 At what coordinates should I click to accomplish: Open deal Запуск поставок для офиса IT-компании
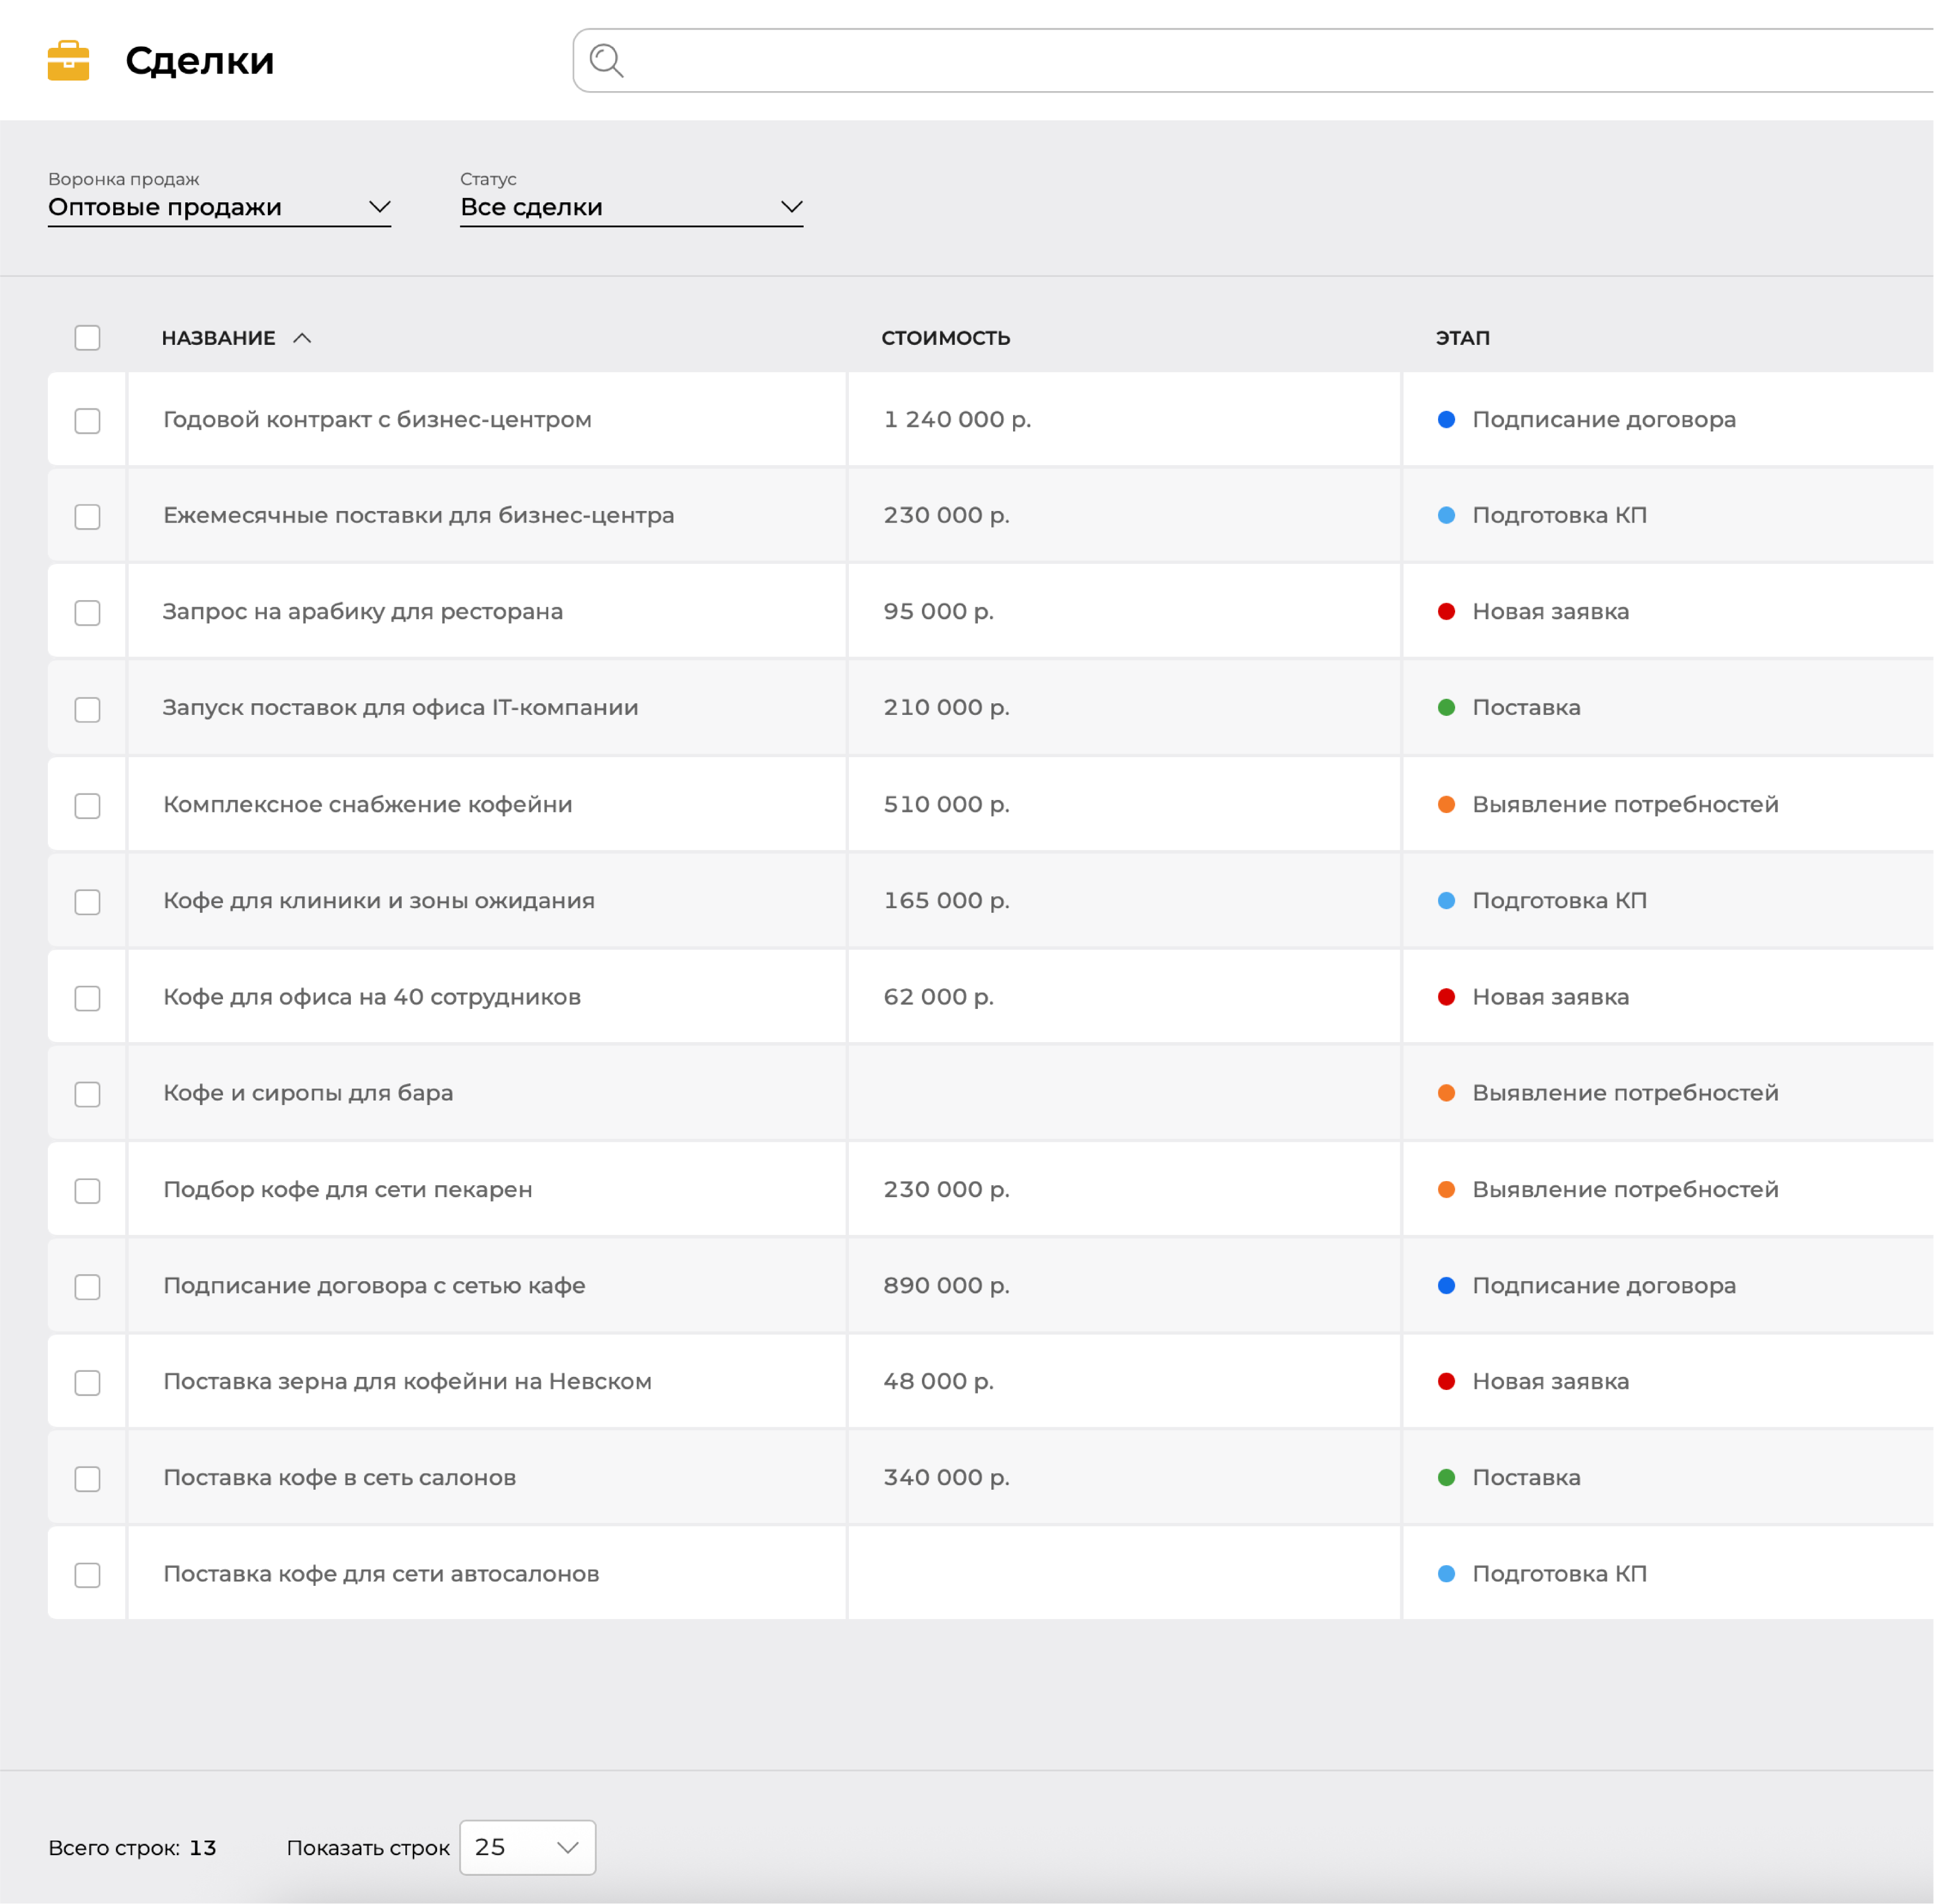click(400, 707)
